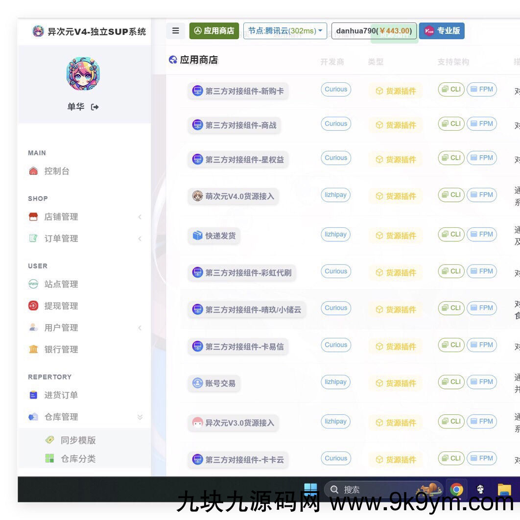Click the logout icon next to 单华
The height and width of the screenshot is (520, 520).
[95, 107]
